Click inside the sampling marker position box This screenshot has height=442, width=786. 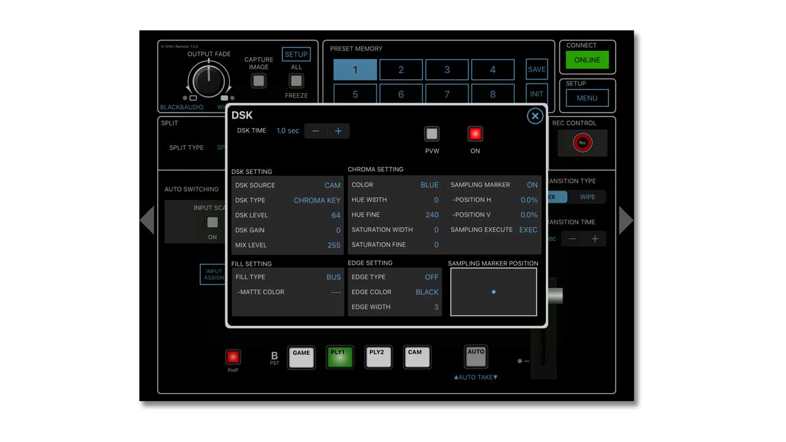tap(493, 292)
